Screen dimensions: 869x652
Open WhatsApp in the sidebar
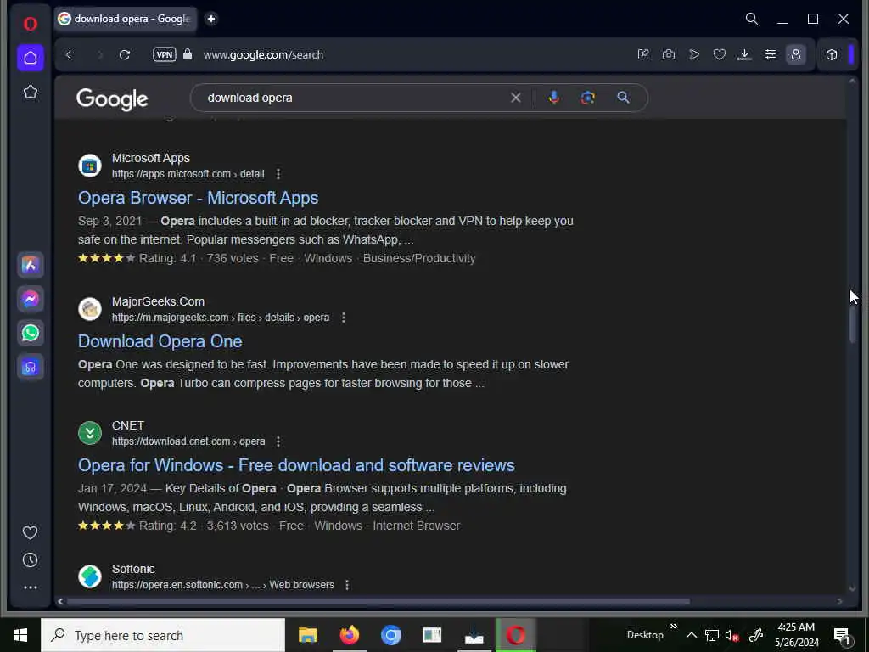[x=31, y=333]
